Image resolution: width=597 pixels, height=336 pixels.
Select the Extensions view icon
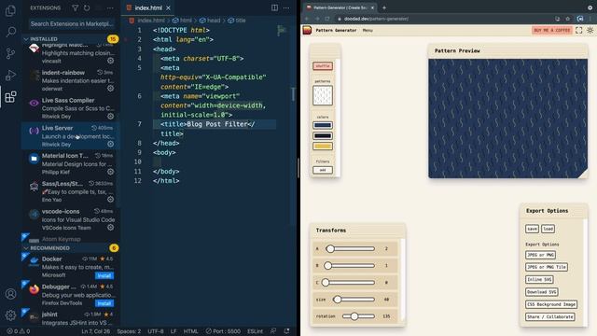pos(10,97)
